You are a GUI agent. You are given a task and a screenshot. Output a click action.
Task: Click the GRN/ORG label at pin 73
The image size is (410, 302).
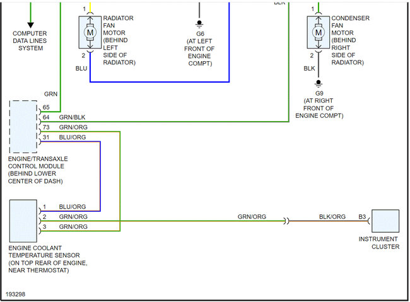click(x=73, y=127)
